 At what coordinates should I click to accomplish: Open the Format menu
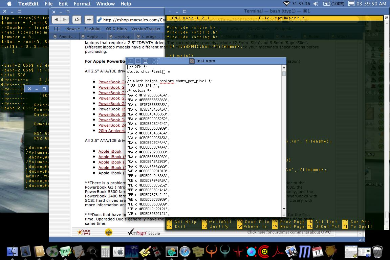coord(82,4)
